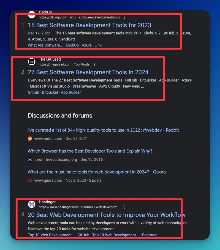The height and width of the screenshot is (250, 220).
Task: Follow the 'Postman' sitelink
Action: click(x=150, y=235)
